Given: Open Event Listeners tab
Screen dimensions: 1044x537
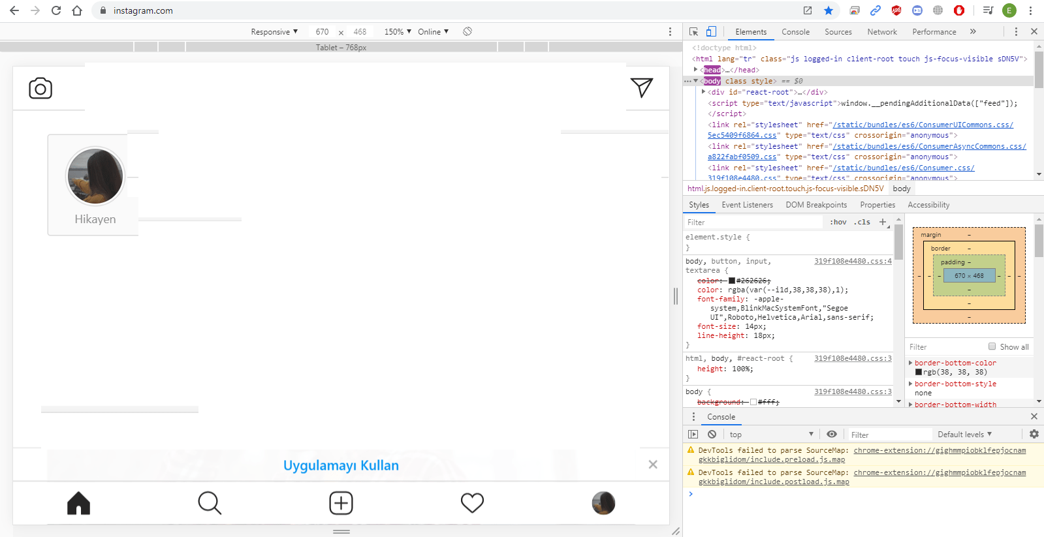Looking at the screenshot, I should coord(747,205).
